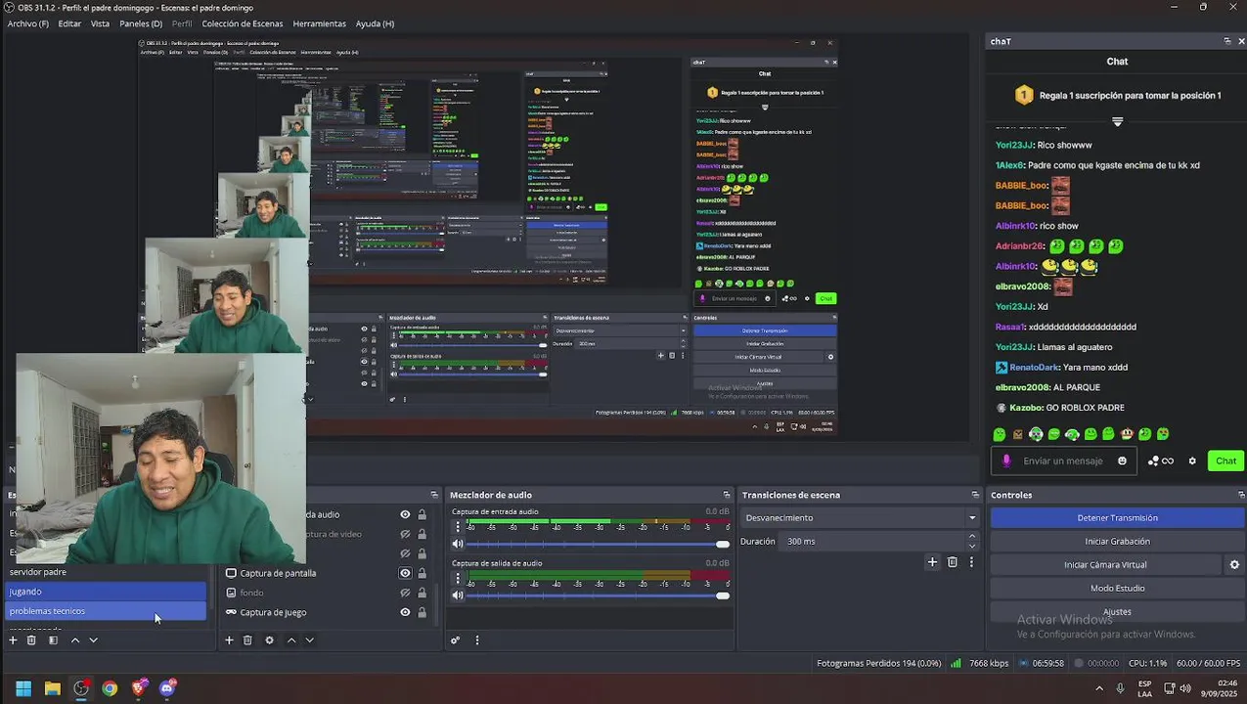This screenshot has height=704, width=1247.
Task: Click the Enviar un mensaje input field
Action: pyautogui.click(x=1063, y=461)
